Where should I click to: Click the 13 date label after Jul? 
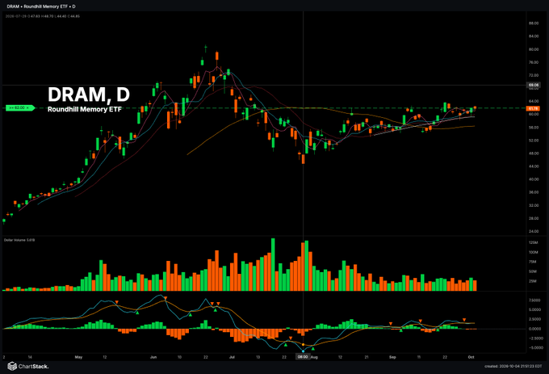pyautogui.click(x=258, y=357)
